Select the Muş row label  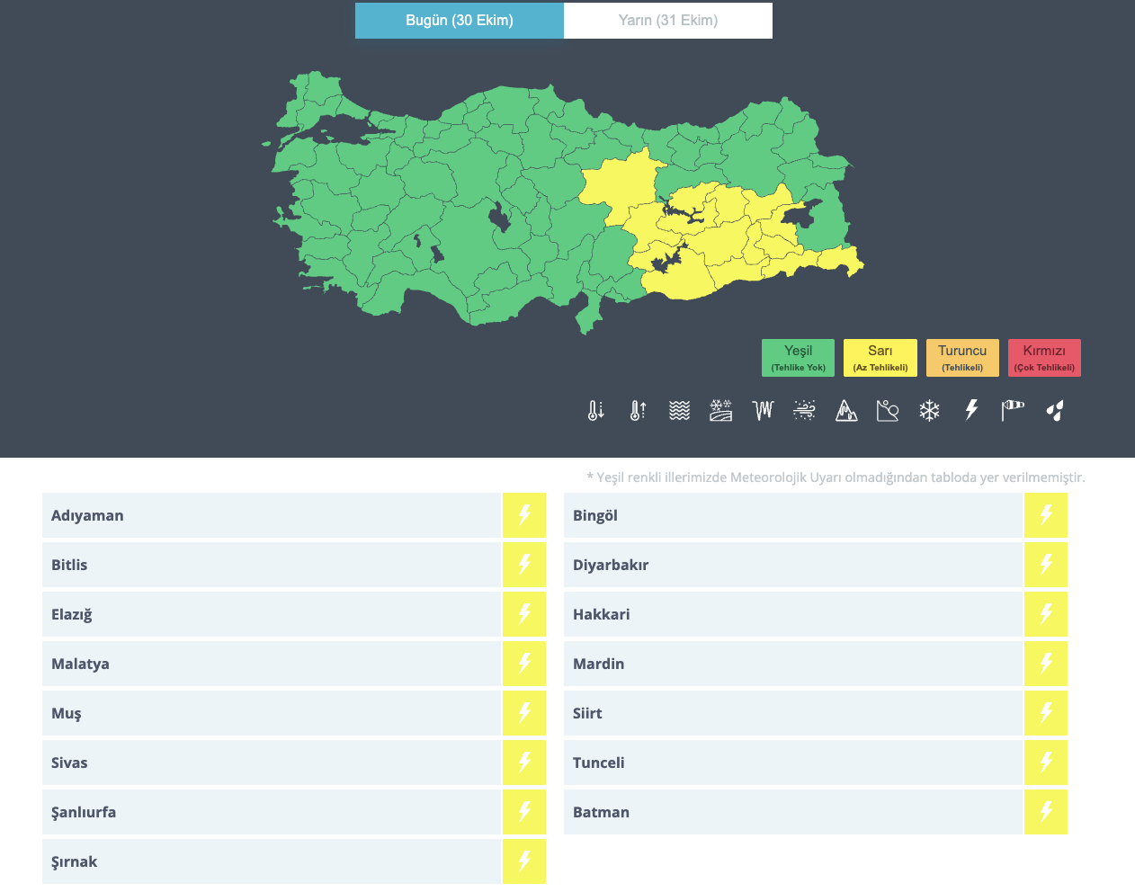[67, 714]
